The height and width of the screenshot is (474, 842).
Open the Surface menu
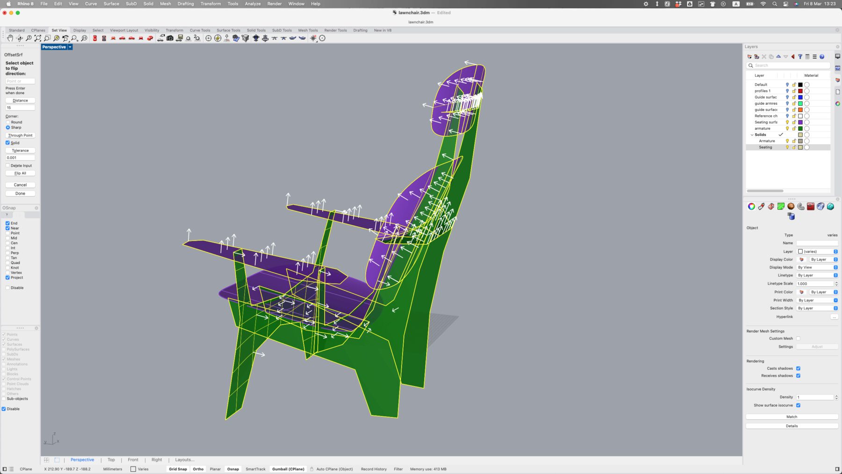click(111, 4)
